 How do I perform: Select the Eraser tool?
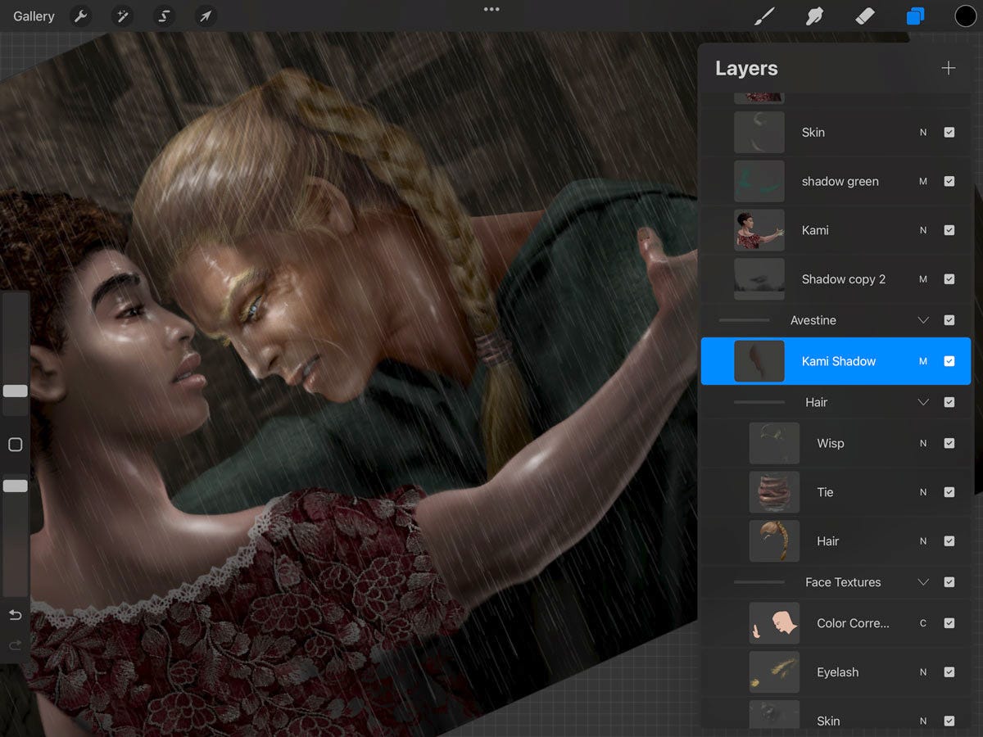pyautogui.click(x=865, y=16)
